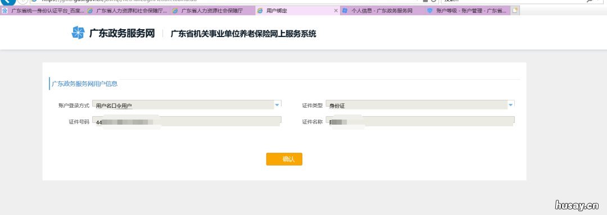The height and width of the screenshot is (215, 607).
Task: Click the 证件类型 label
Action: pyautogui.click(x=312, y=105)
